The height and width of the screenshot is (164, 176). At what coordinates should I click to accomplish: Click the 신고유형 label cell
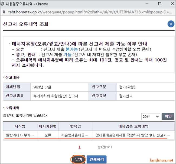102,96
